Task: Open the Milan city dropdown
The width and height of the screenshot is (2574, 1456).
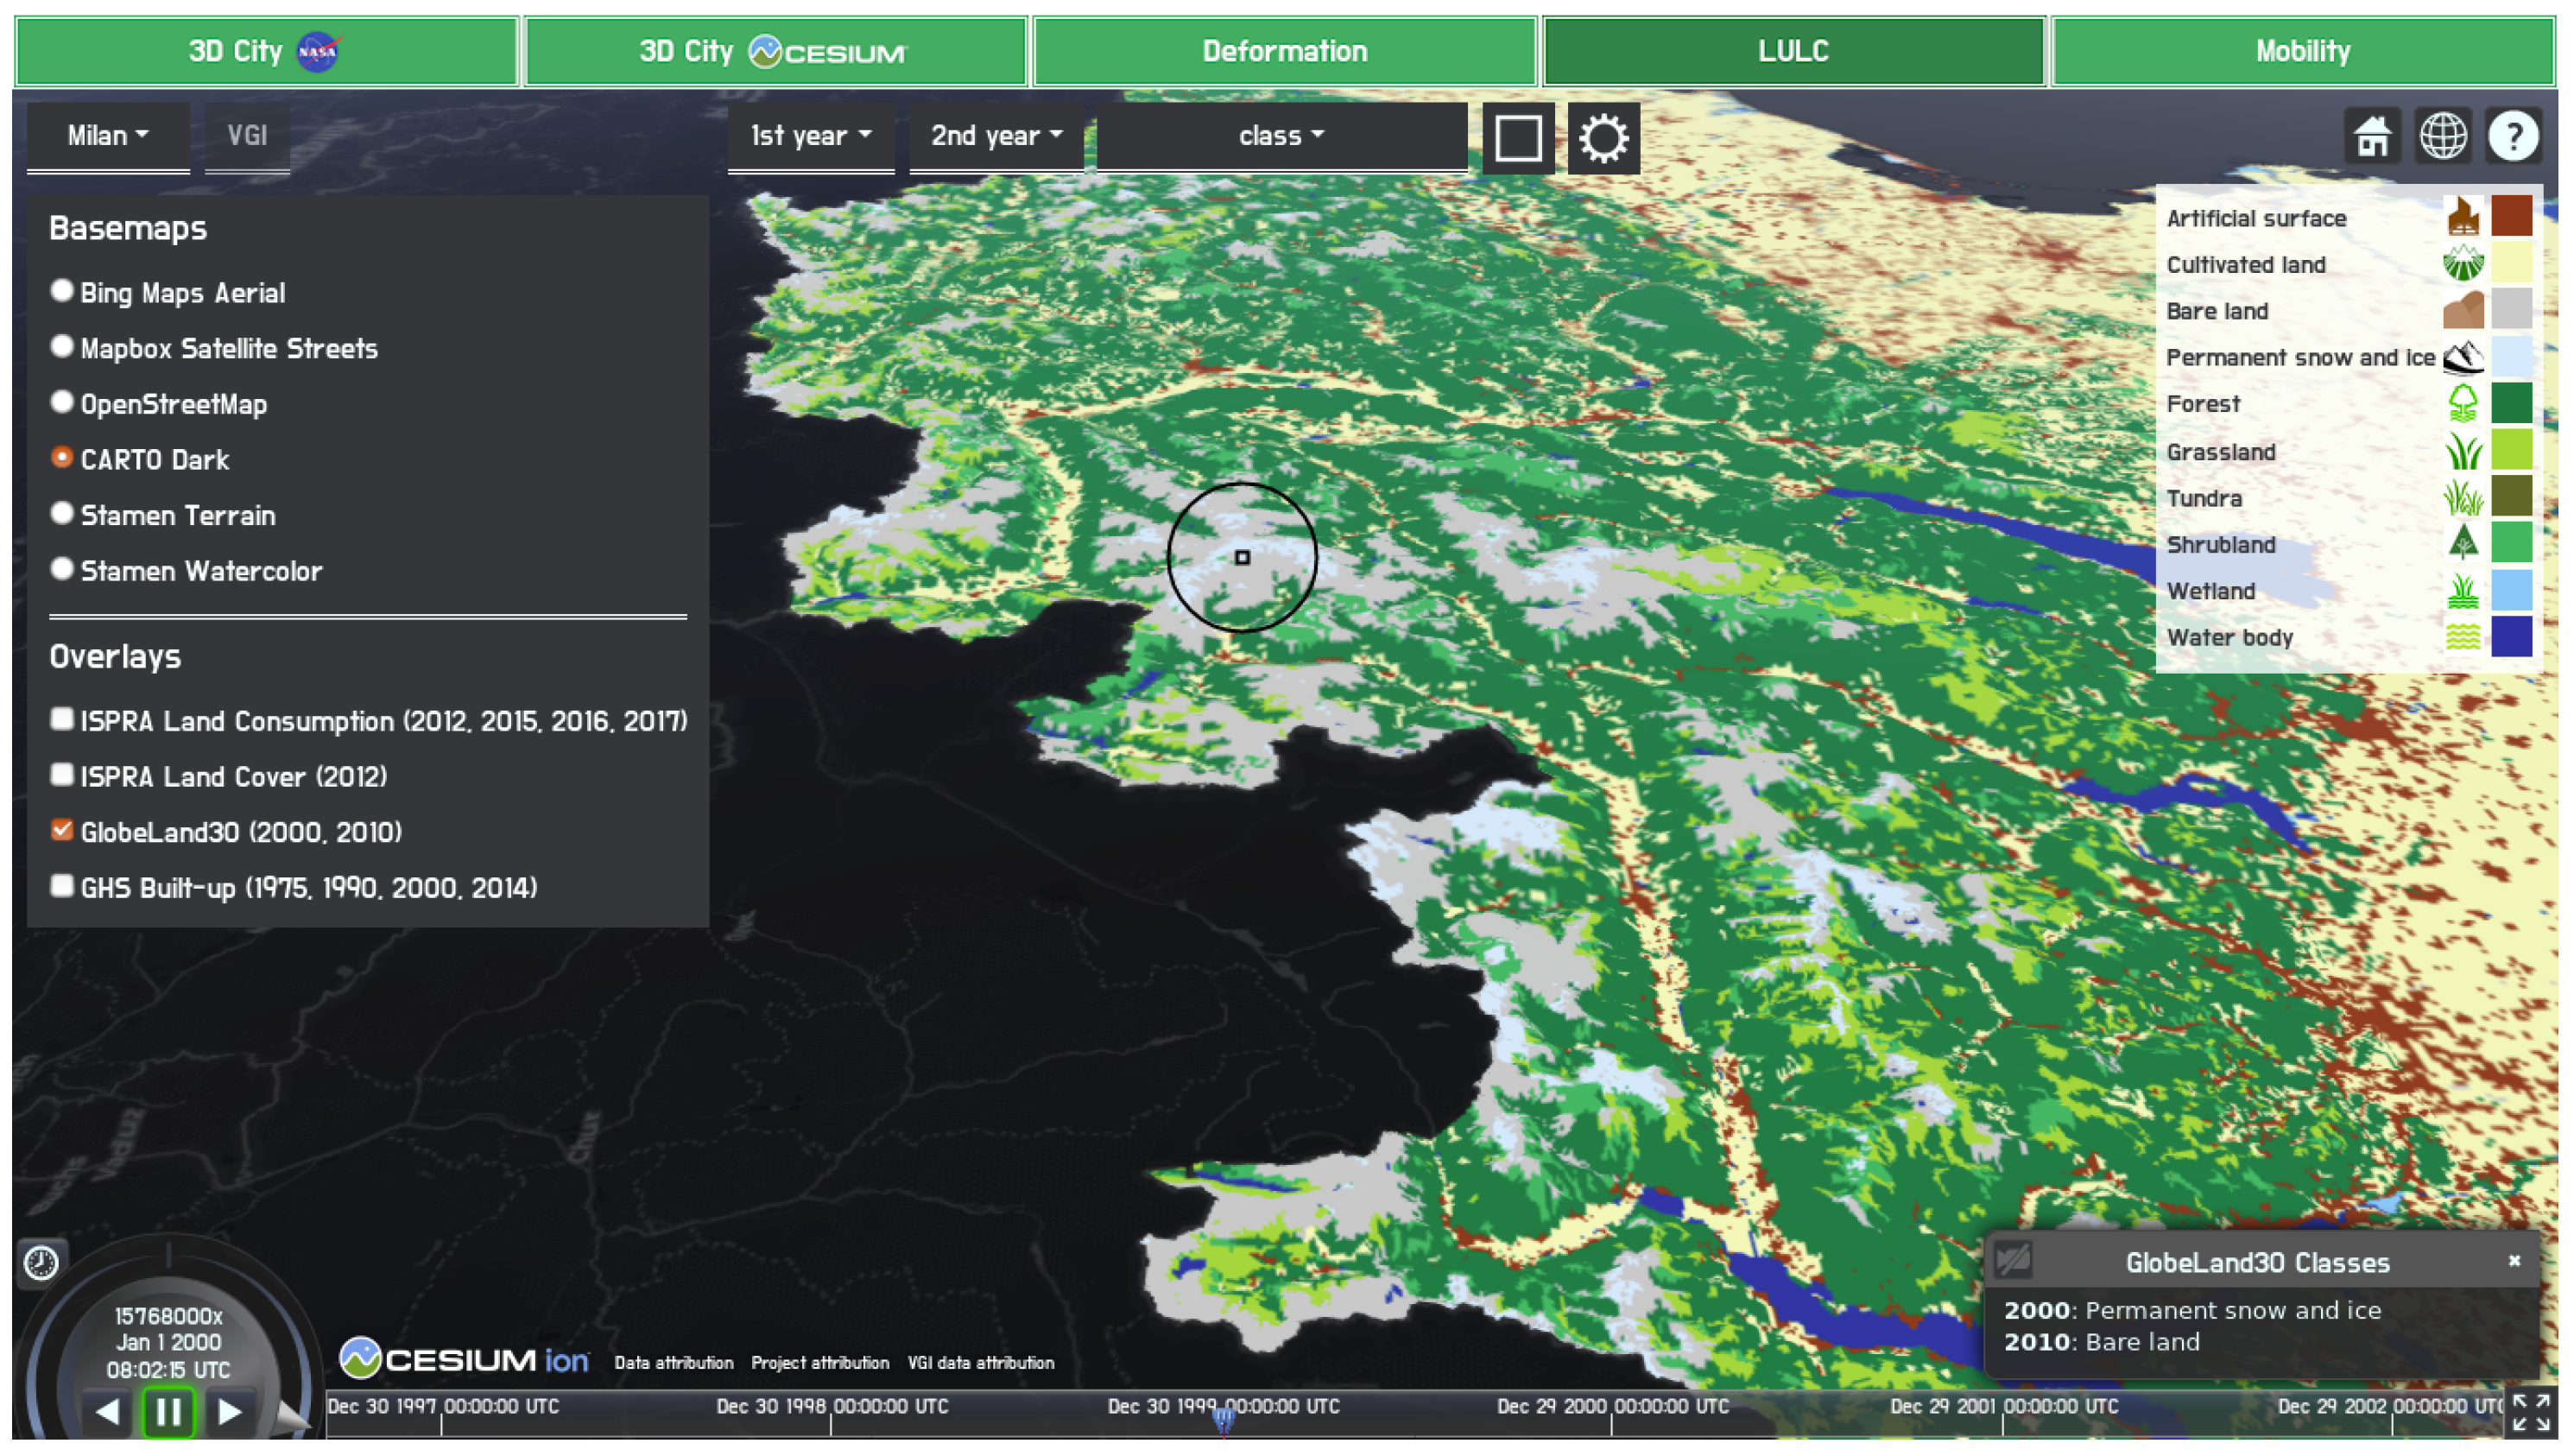Action: coord(107,136)
